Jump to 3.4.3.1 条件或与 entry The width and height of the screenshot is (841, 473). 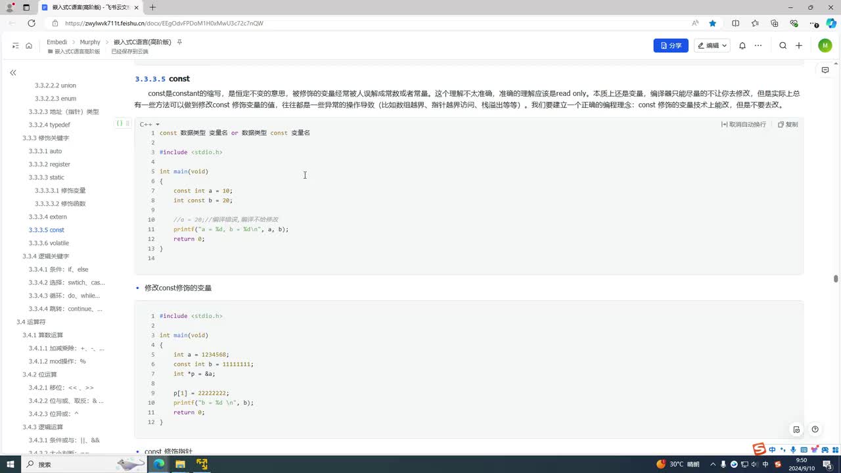tap(64, 440)
